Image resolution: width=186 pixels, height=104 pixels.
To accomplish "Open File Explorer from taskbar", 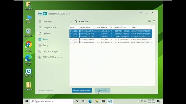I will coord(97,101).
